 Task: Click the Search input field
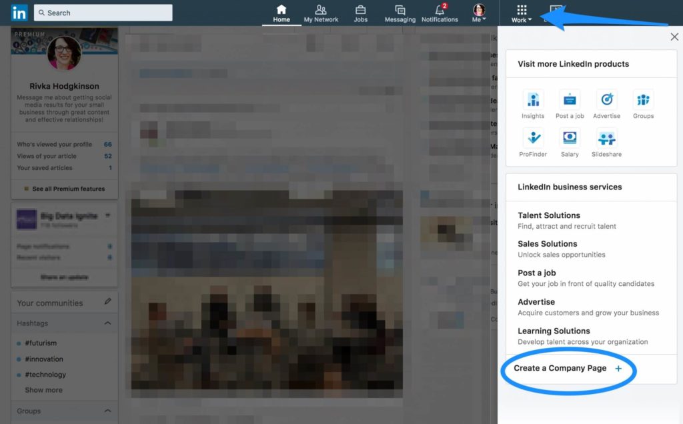point(103,13)
